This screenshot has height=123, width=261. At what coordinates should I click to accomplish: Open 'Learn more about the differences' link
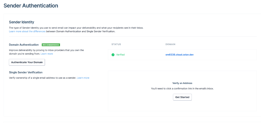[27, 31]
